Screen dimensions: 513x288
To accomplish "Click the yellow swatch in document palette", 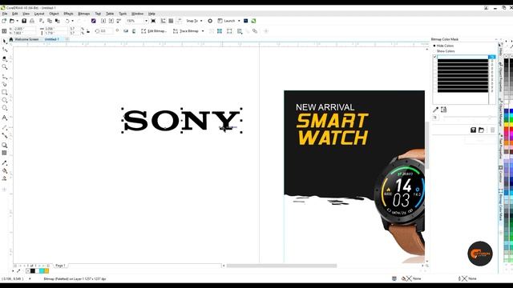I will pos(46,270).
